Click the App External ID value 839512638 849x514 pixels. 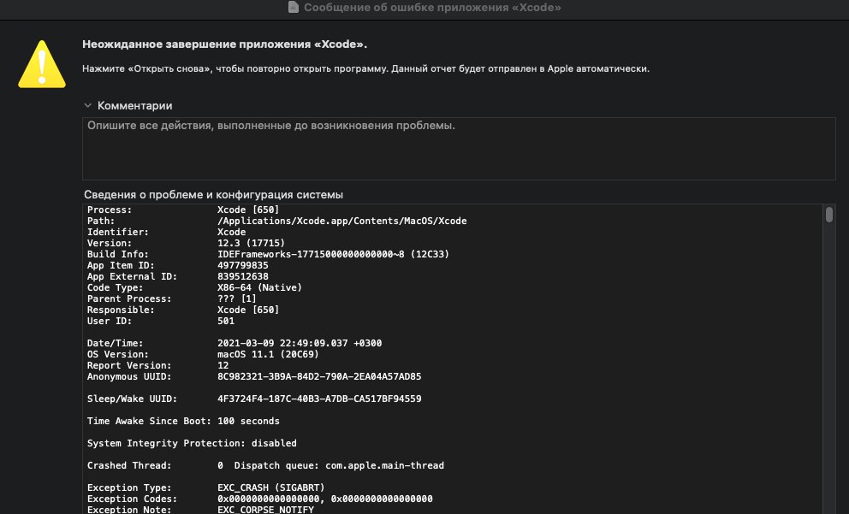[242, 276]
